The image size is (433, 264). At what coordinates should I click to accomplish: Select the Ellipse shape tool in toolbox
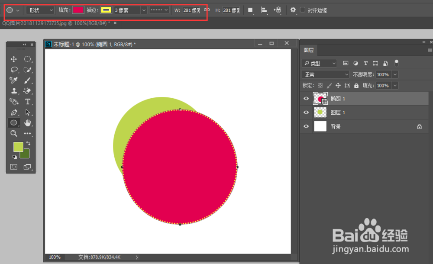pyautogui.click(x=14, y=123)
